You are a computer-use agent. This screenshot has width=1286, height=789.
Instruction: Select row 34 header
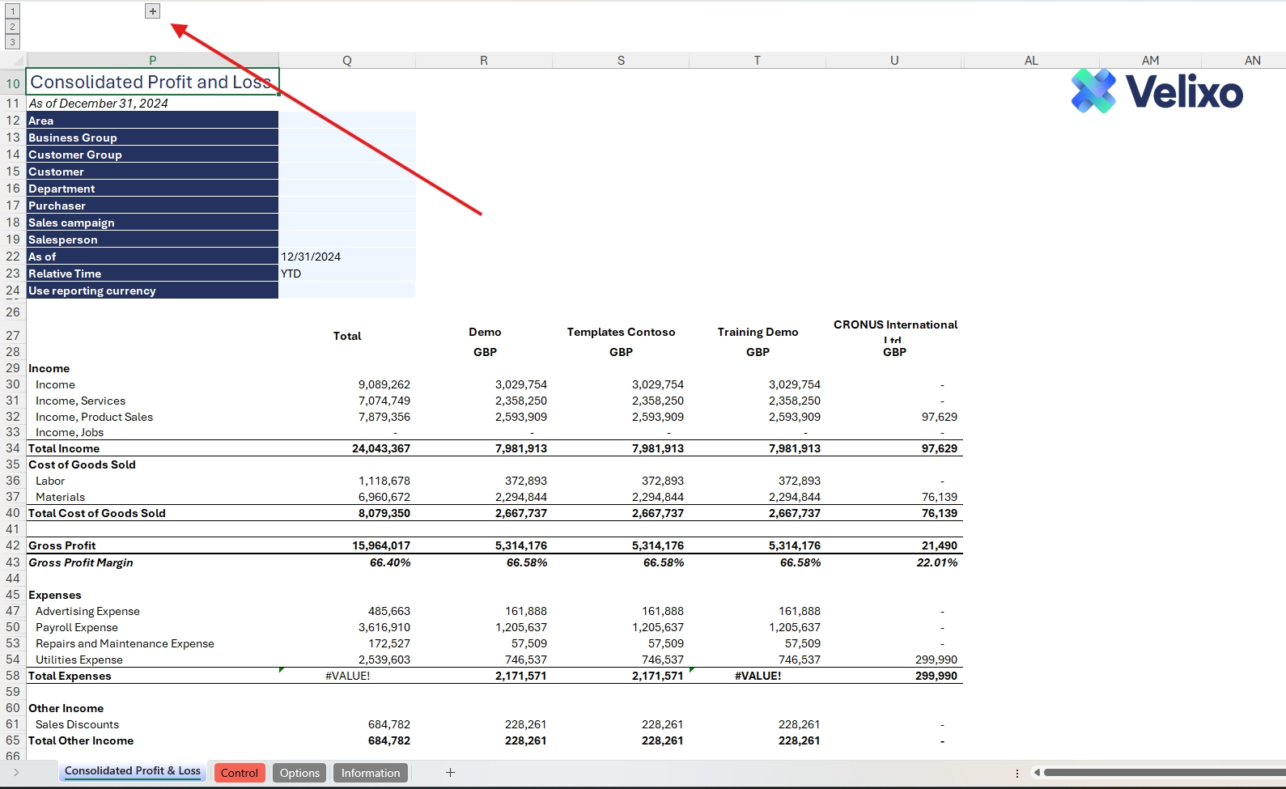[13, 448]
